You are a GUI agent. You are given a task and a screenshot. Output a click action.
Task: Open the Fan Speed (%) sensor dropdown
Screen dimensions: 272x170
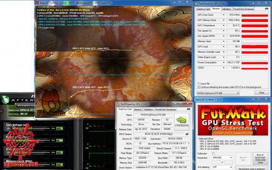223,31
